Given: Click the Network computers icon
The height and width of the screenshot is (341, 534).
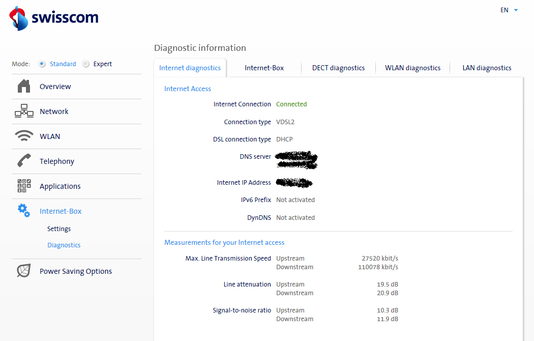Looking at the screenshot, I should tap(24, 111).
